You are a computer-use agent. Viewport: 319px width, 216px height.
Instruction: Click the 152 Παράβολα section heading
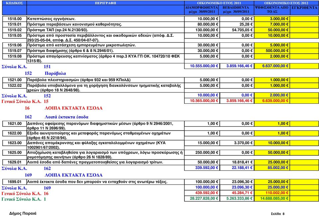click(x=45, y=74)
